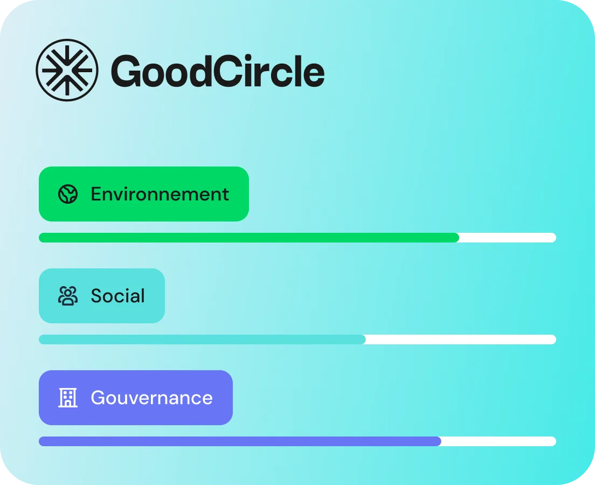Click the green filled Environnement progress bar
595x485 pixels.
click(248, 238)
